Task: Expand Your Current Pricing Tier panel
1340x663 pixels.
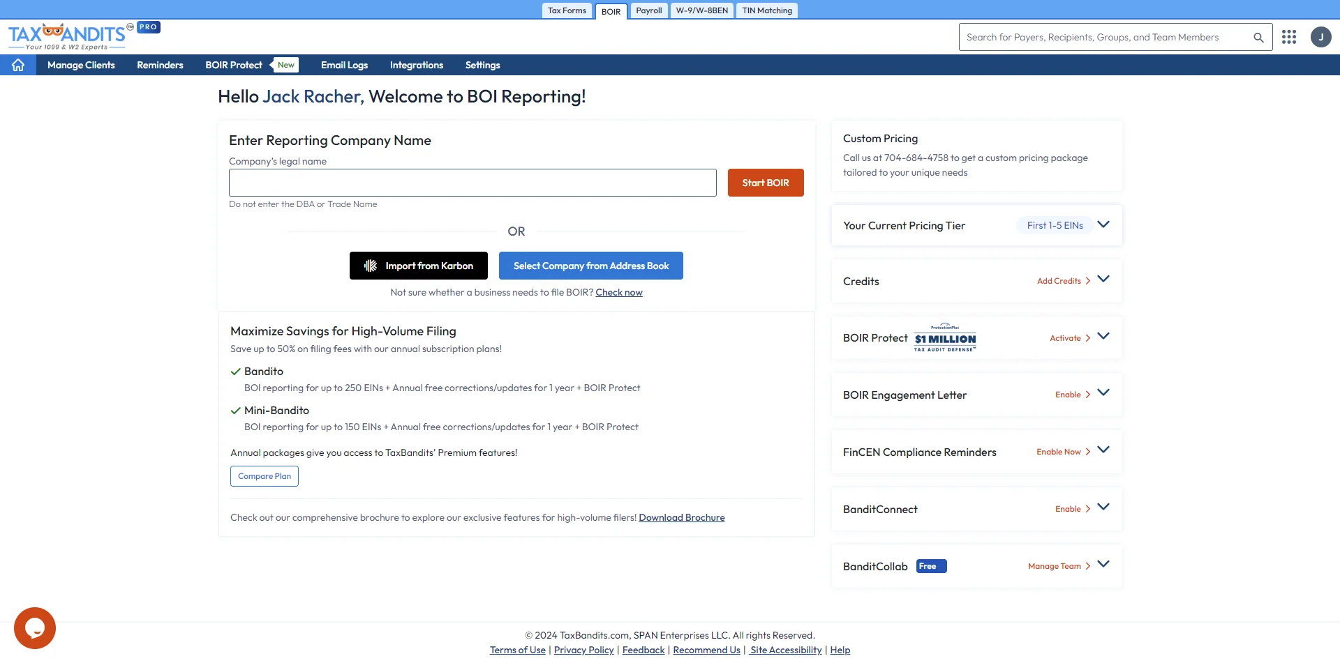Action: click(1103, 224)
